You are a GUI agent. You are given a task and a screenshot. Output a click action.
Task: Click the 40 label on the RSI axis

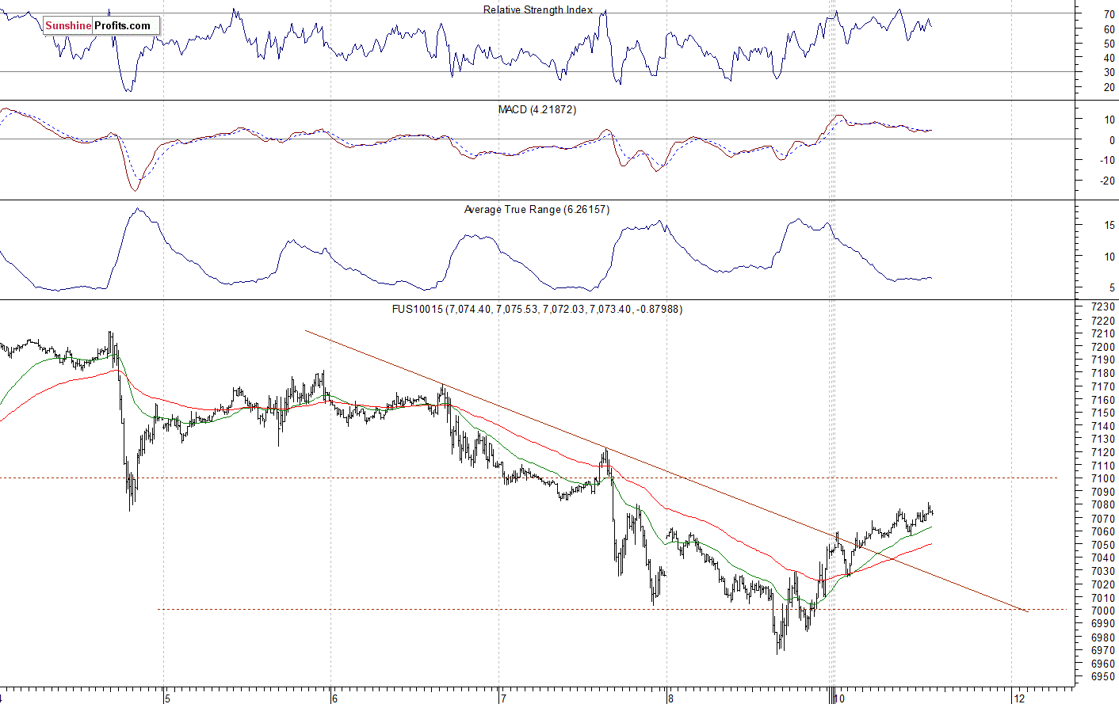click(1109, 59)
